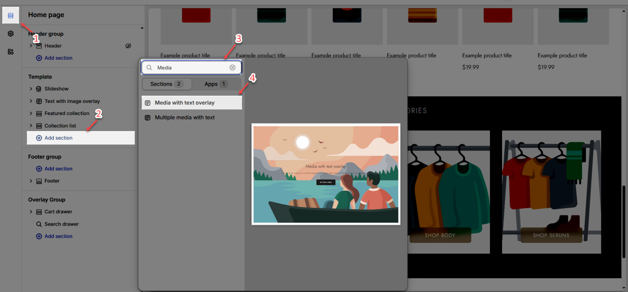Expand the Header section chevron

coord(31,46)
